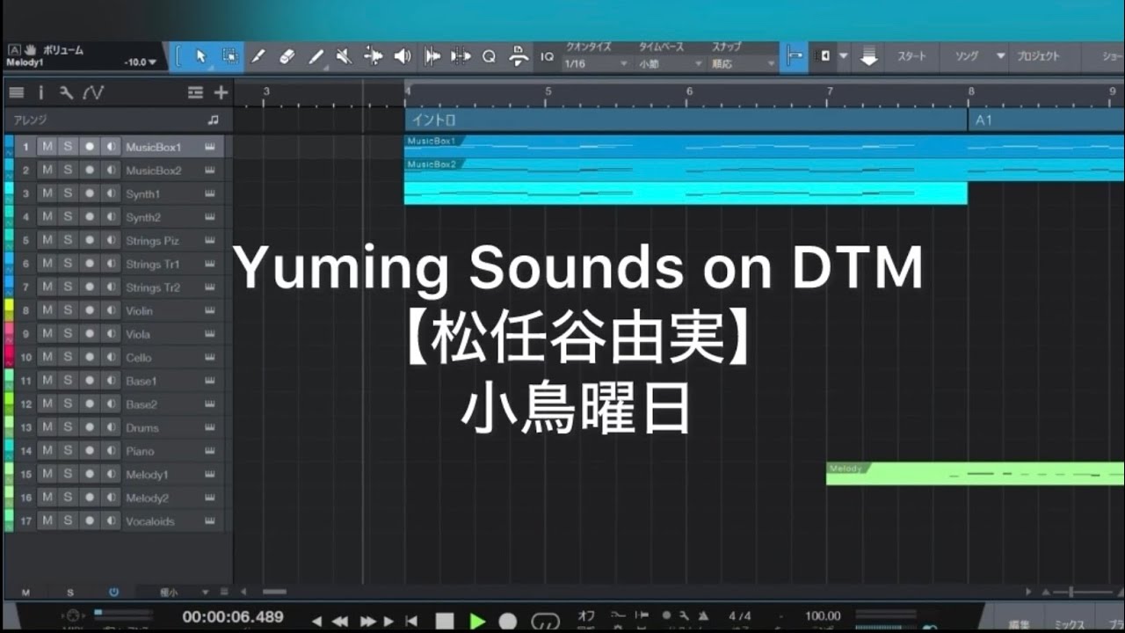Click the A1 arranger section
This screenshot has height=633, width=1125.
click(1047, 120)
